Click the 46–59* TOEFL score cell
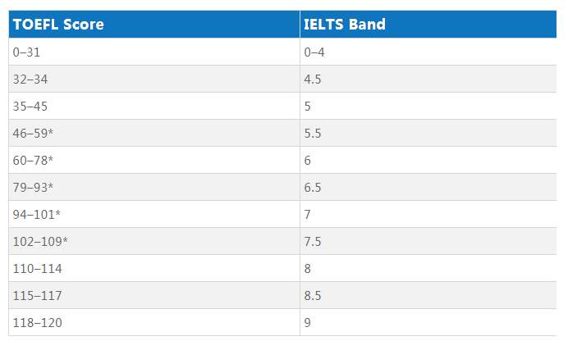Screen dimensions: 568x341 [154, 133]
